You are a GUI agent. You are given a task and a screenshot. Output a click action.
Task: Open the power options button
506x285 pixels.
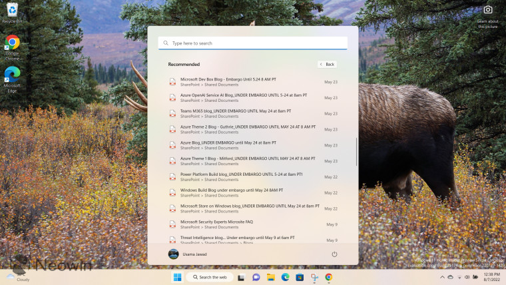[334, 254]
